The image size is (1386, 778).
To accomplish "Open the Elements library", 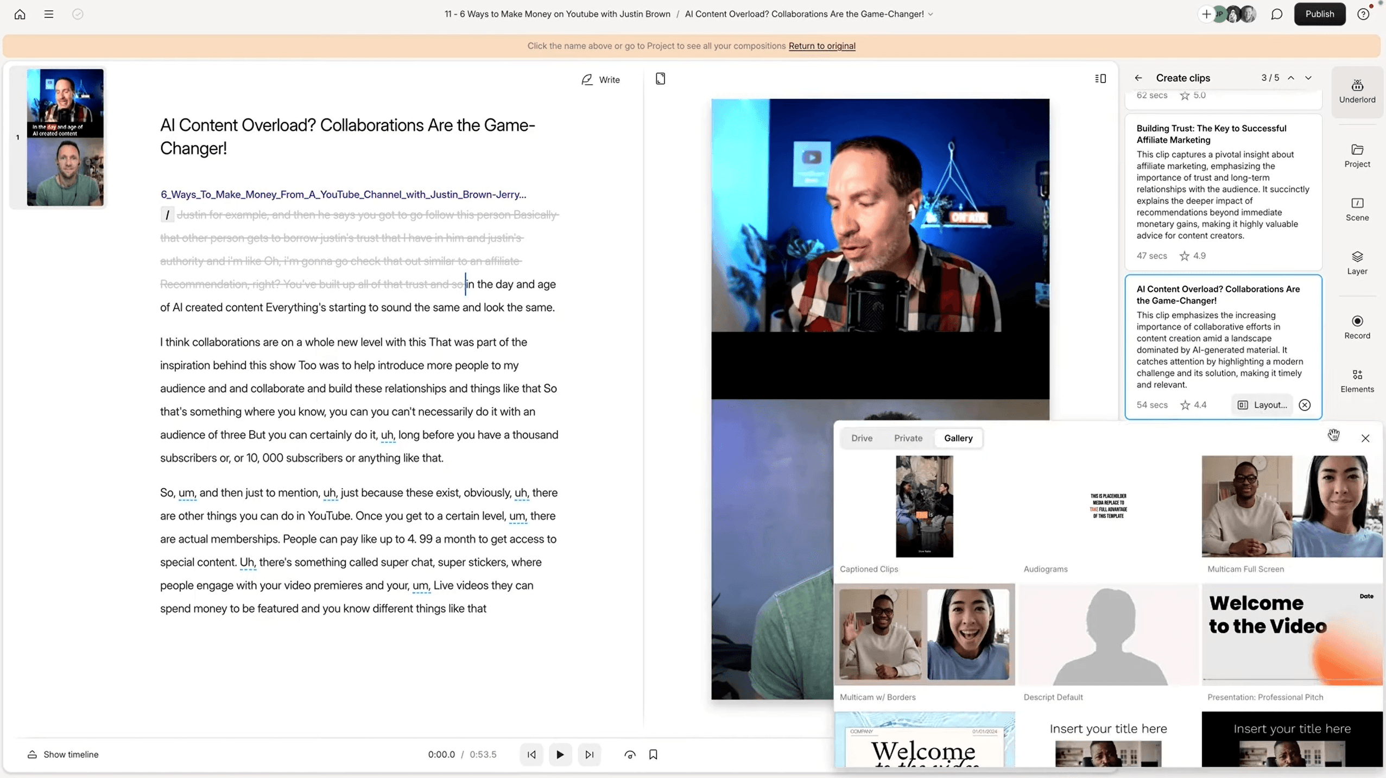I will 1357,381.
